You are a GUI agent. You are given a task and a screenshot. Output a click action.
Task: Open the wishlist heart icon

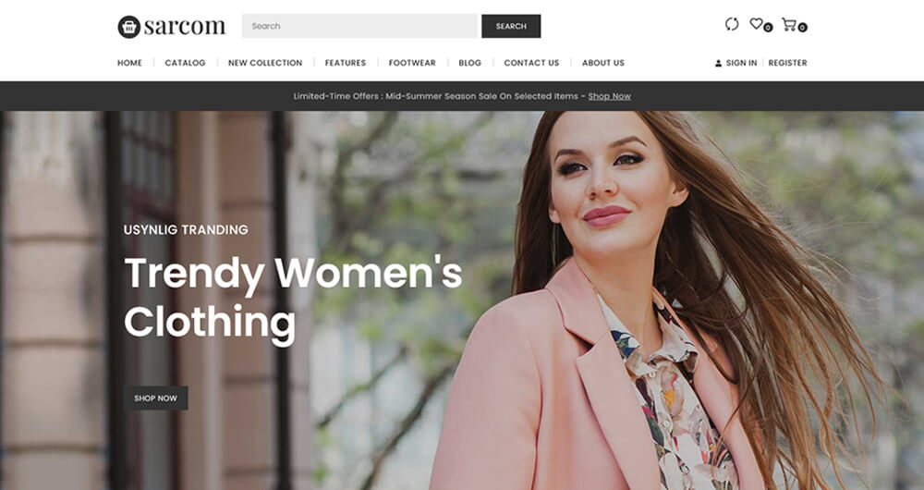(x=756, y=25)
